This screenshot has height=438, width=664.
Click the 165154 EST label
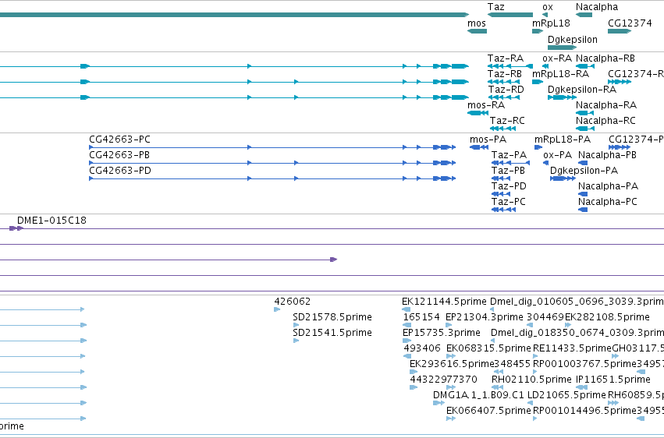(421, 317)
